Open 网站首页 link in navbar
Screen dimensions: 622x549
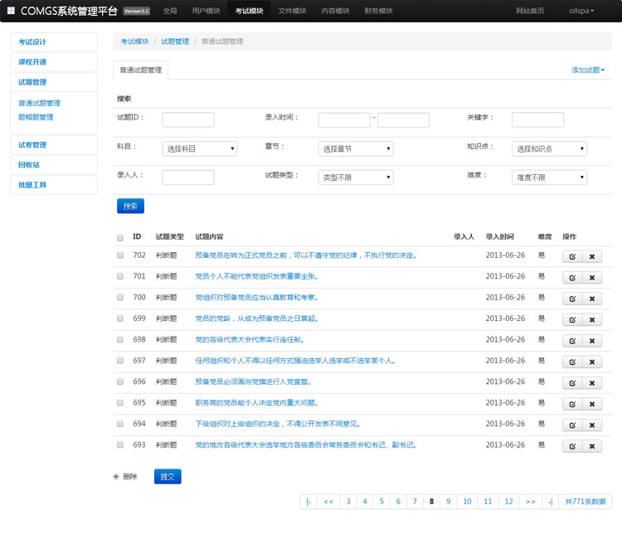click(x=530, y=11)
